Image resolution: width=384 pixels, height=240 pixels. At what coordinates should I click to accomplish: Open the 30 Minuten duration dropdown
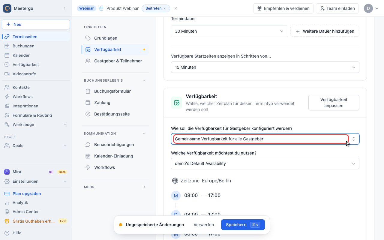tap(229, 31)
